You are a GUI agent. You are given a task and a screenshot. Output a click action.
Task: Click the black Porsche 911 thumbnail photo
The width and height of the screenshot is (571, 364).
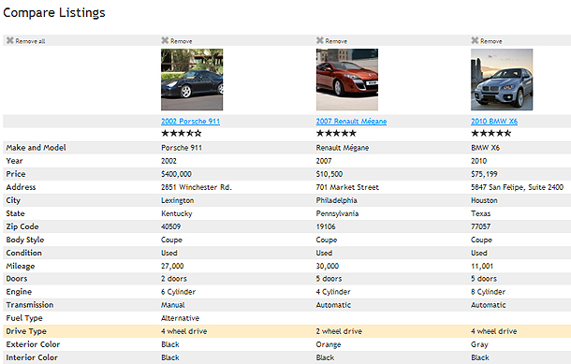pyautogui.click(x=192, y=80)
